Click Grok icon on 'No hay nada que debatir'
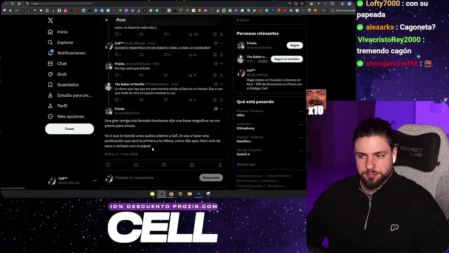This screenshot has height=253, width=449. 216,64
